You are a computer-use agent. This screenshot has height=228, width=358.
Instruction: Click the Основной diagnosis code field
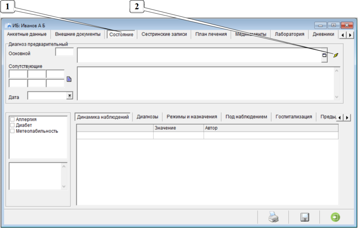point(64,52)
